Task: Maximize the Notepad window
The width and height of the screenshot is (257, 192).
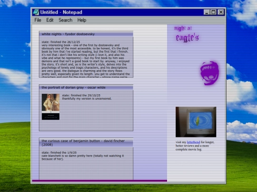Action: click(x=213, y=12)
